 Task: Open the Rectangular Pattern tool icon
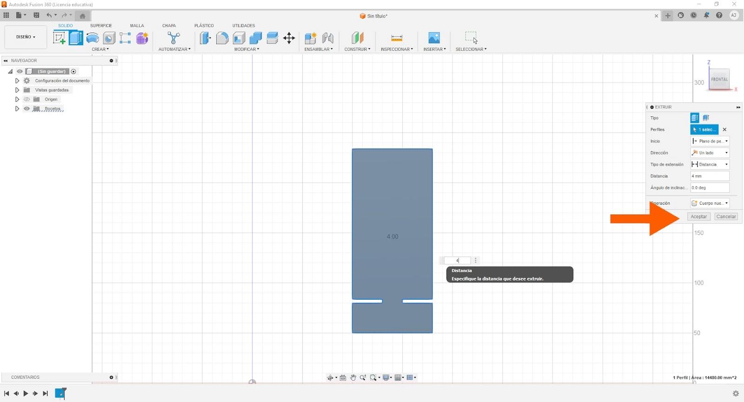(x=125, y=38)
